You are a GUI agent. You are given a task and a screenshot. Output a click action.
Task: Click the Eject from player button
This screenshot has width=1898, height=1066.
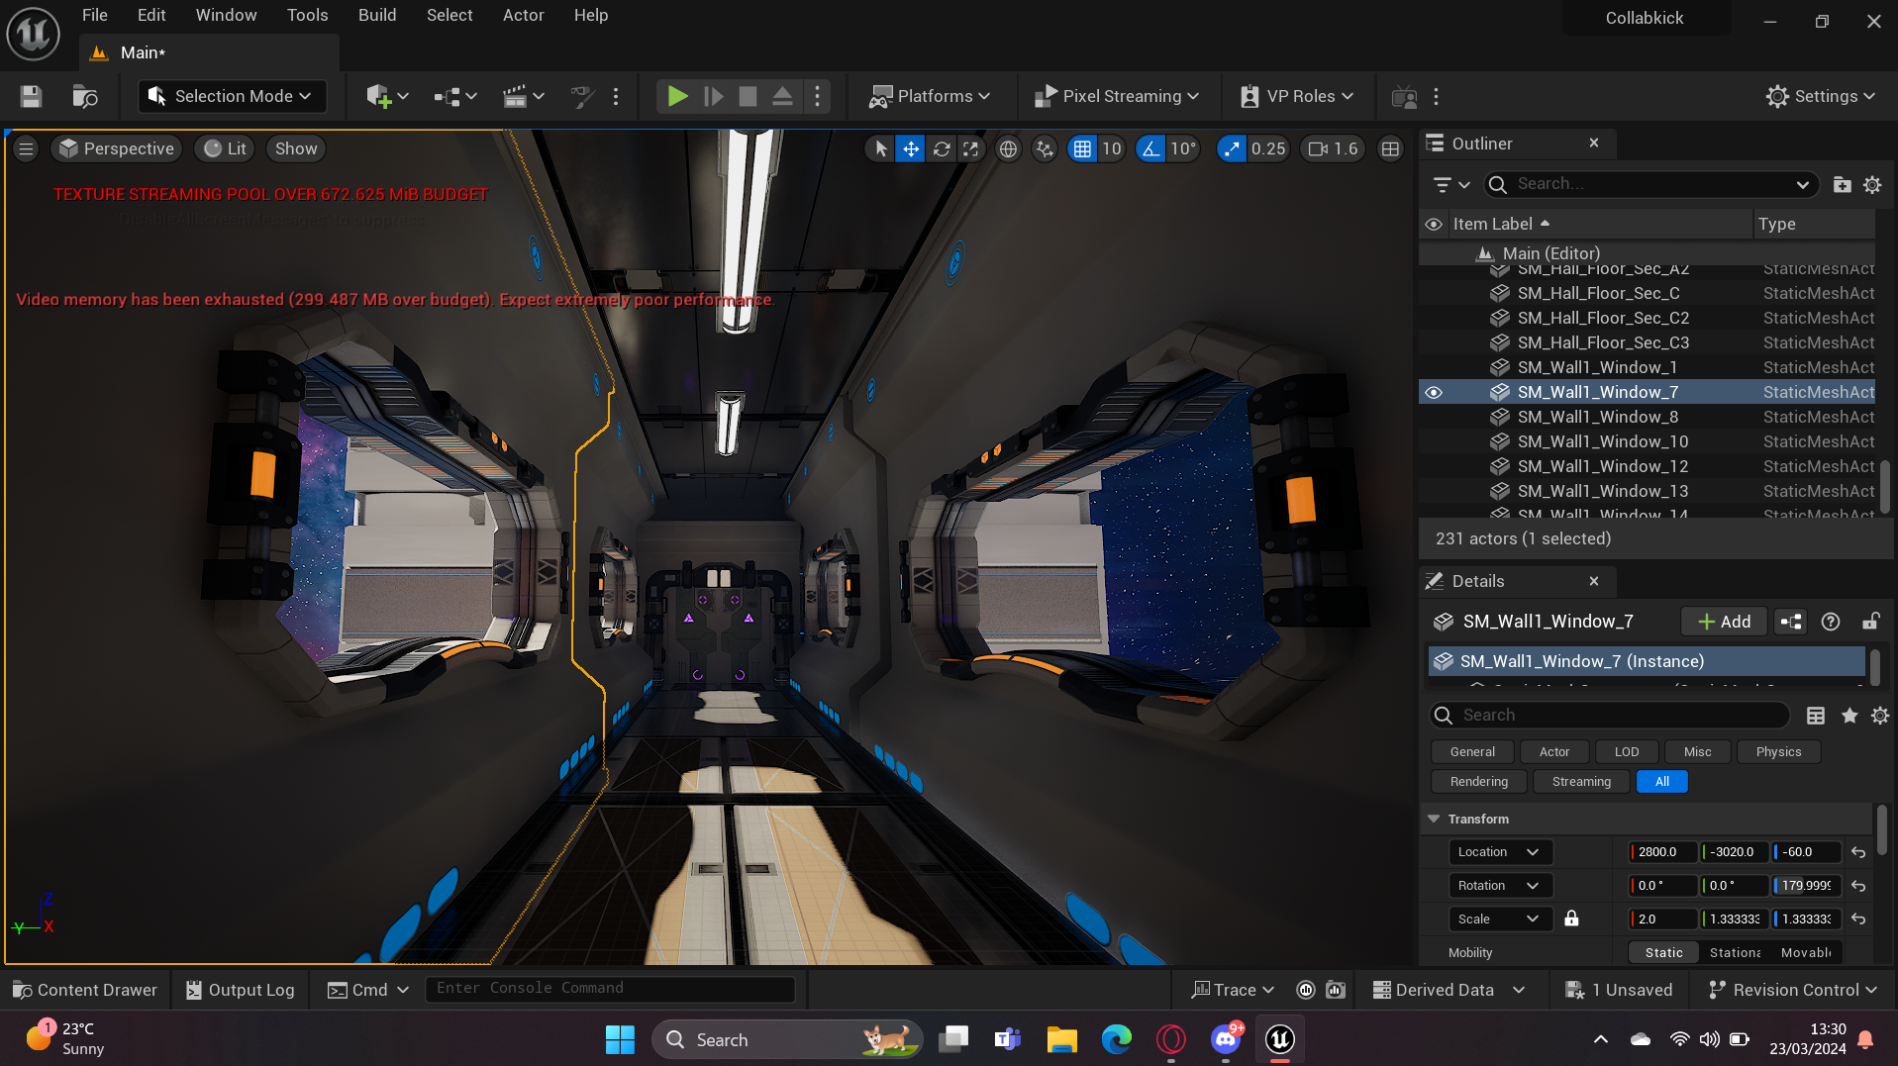782,96
